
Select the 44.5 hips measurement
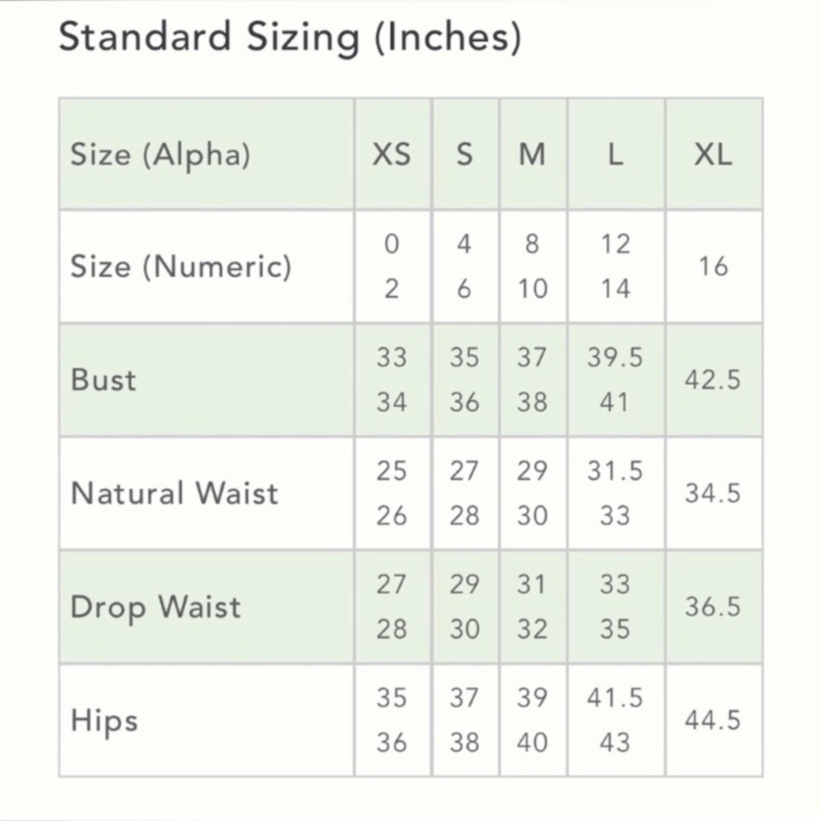click(713, 720)
